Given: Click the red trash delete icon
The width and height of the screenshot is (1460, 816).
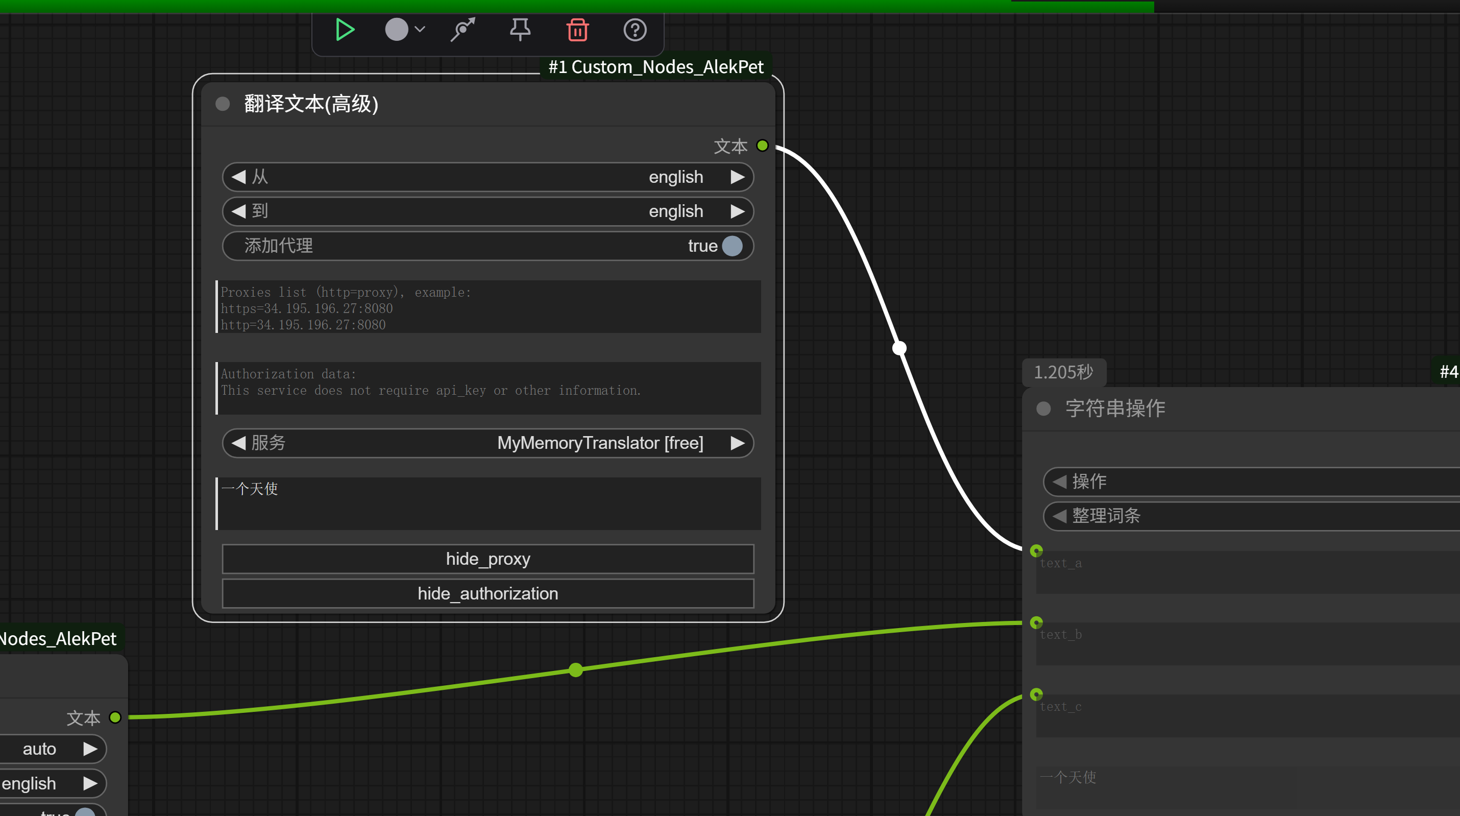Looking at the screenshot, I should tap(577, 30).
